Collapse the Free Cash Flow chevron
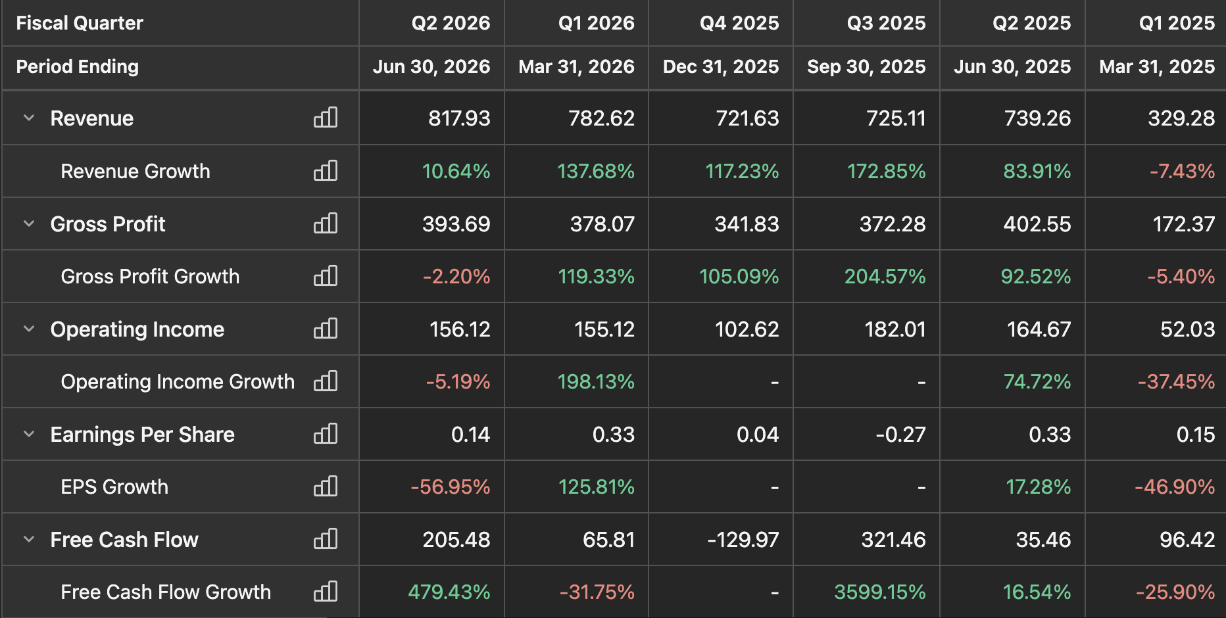 [x=29, y=539]
